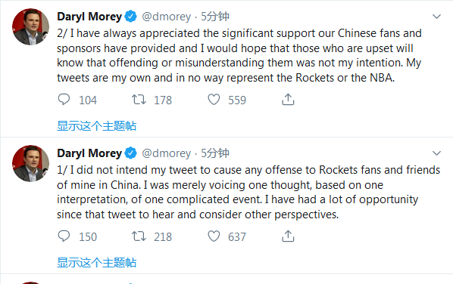This screenshot has width=453, height=284.
Task: Click Daryl Morey's name on the second tweet
Action: (x=89, y=153)
